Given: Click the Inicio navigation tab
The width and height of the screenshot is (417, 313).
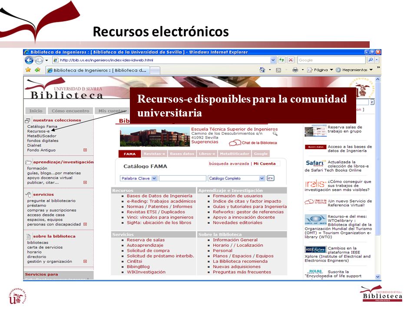Looking at the screenshot, I should click(x=36, y=111).
